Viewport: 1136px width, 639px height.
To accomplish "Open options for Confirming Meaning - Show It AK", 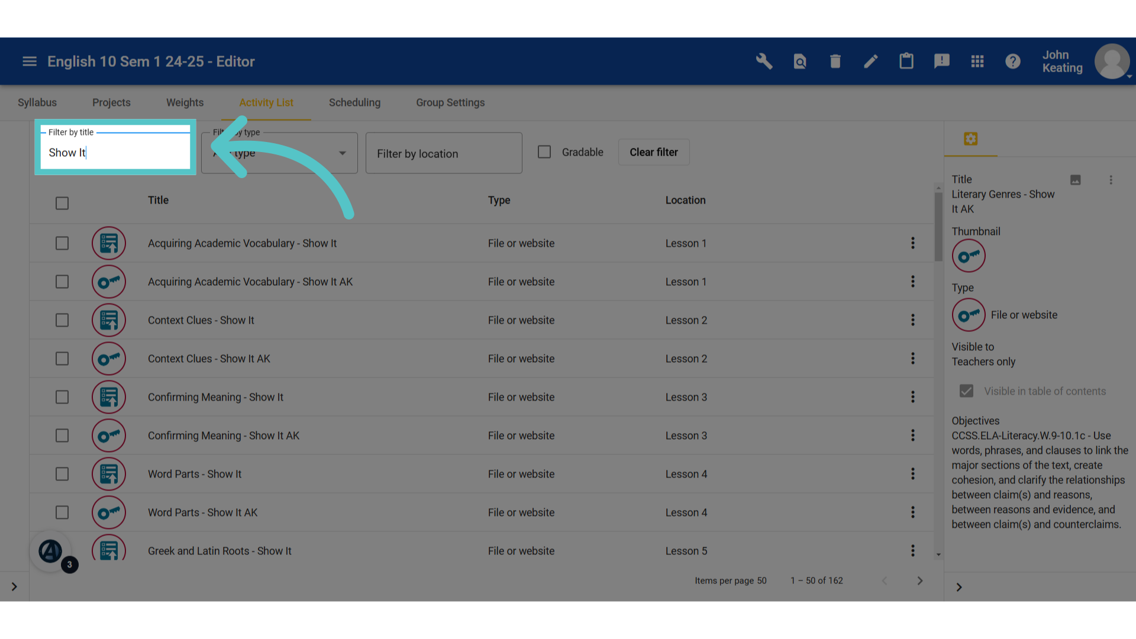I will (x=913, y=435).
